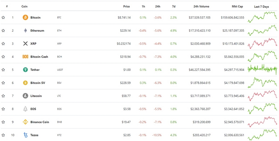Click the Tether green logo icon
This screenshot has height=141, width=279.
[x=26, y=69]
